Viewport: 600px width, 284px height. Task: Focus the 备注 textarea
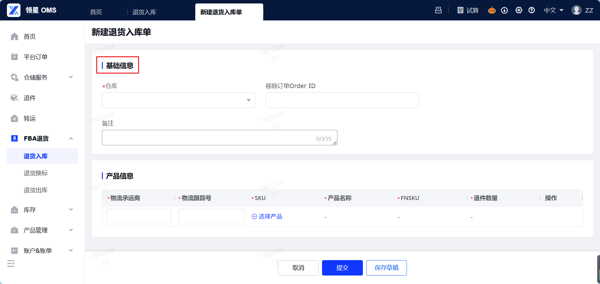pos(219,137)
